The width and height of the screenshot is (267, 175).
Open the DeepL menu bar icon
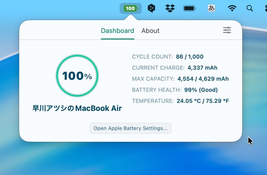point(151,8)
